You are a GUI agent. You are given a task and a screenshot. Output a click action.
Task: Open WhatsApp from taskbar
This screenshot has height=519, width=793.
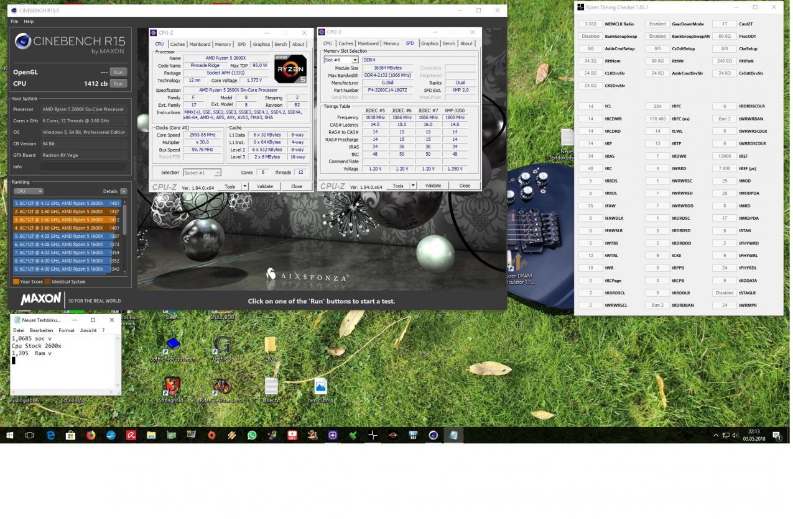click(x=252, y=435)
